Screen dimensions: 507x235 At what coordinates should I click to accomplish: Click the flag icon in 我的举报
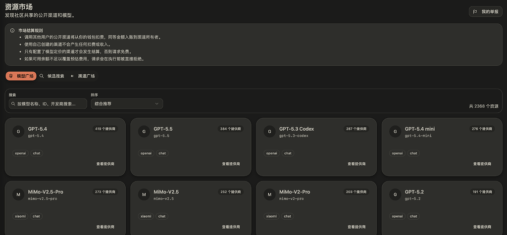pos(475,12)
